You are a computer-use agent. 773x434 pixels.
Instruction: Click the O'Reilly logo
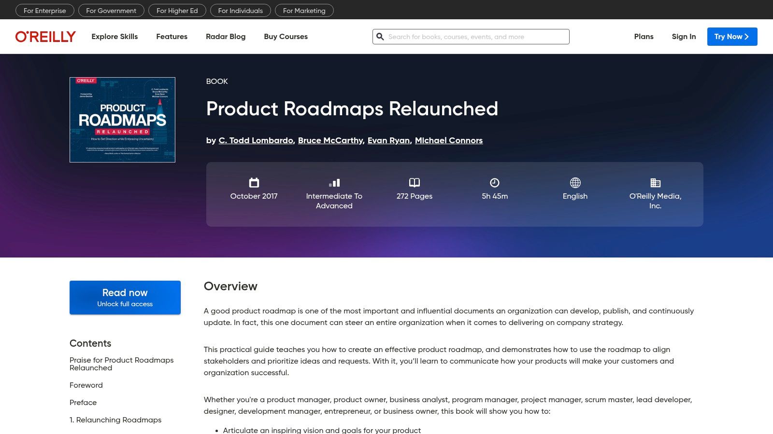pyautogui.click(x=45, y=37)
